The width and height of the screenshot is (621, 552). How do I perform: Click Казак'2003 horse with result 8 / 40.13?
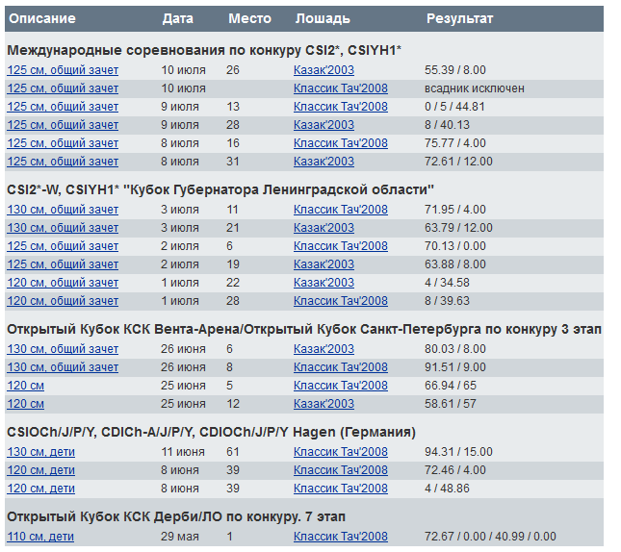click(323, 125)
